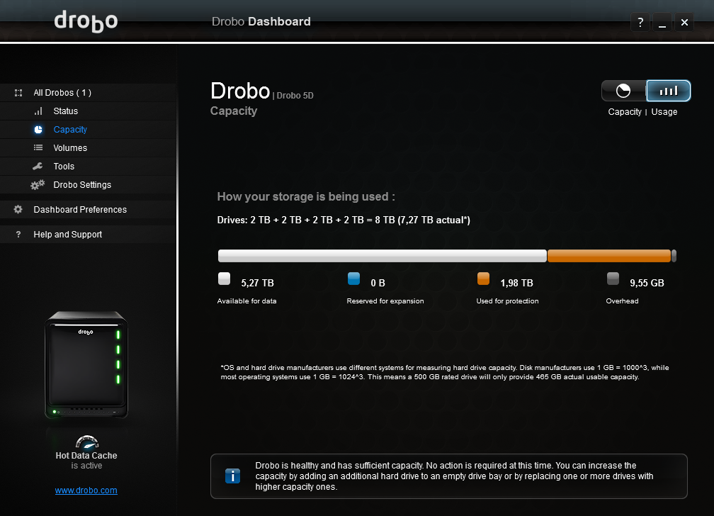Click the blue info icon in status message
714x516 pixels.
coord(232,476)
